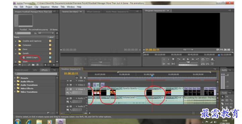
Task: Step forward one frame in Program monitor
Action: pos(193,59)
